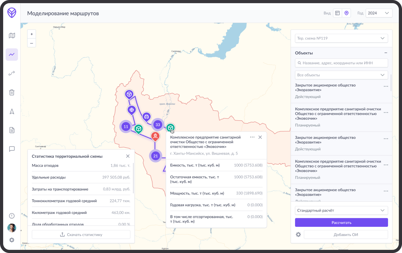
Task: Click the Масса отходов statistics row
Action: click(x=81, y=166)
